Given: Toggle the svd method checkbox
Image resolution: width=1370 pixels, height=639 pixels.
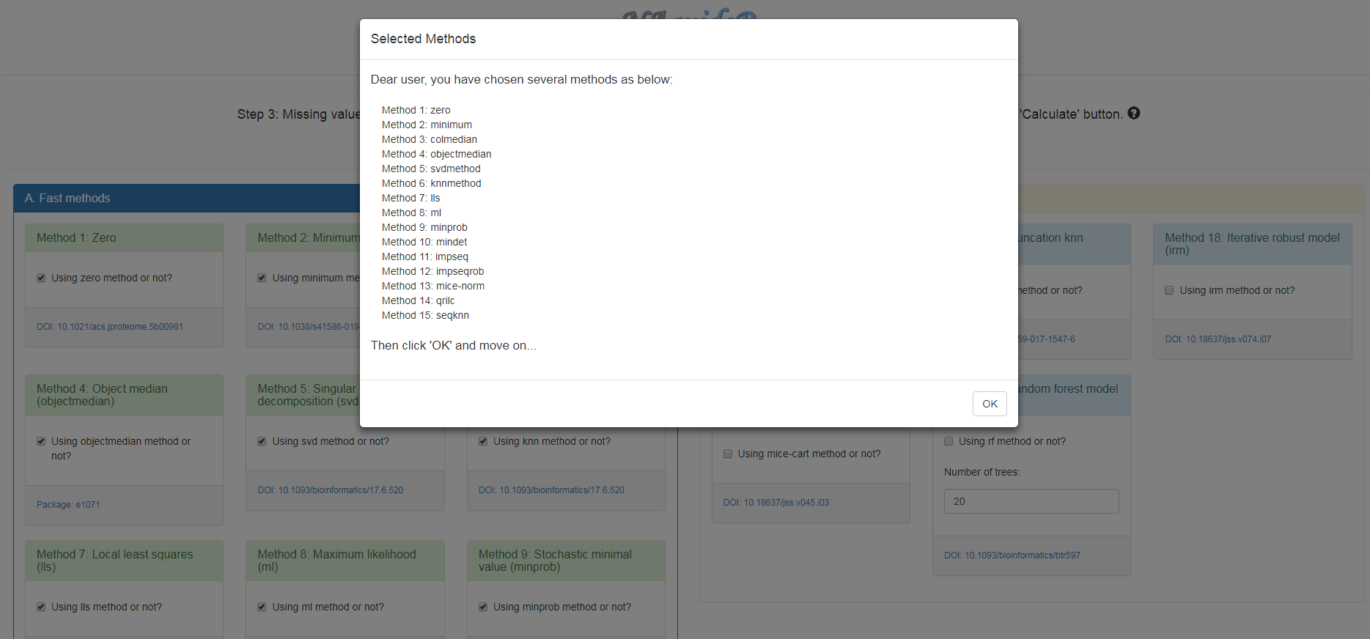Looking at the screenshot, I should [262, 441].
